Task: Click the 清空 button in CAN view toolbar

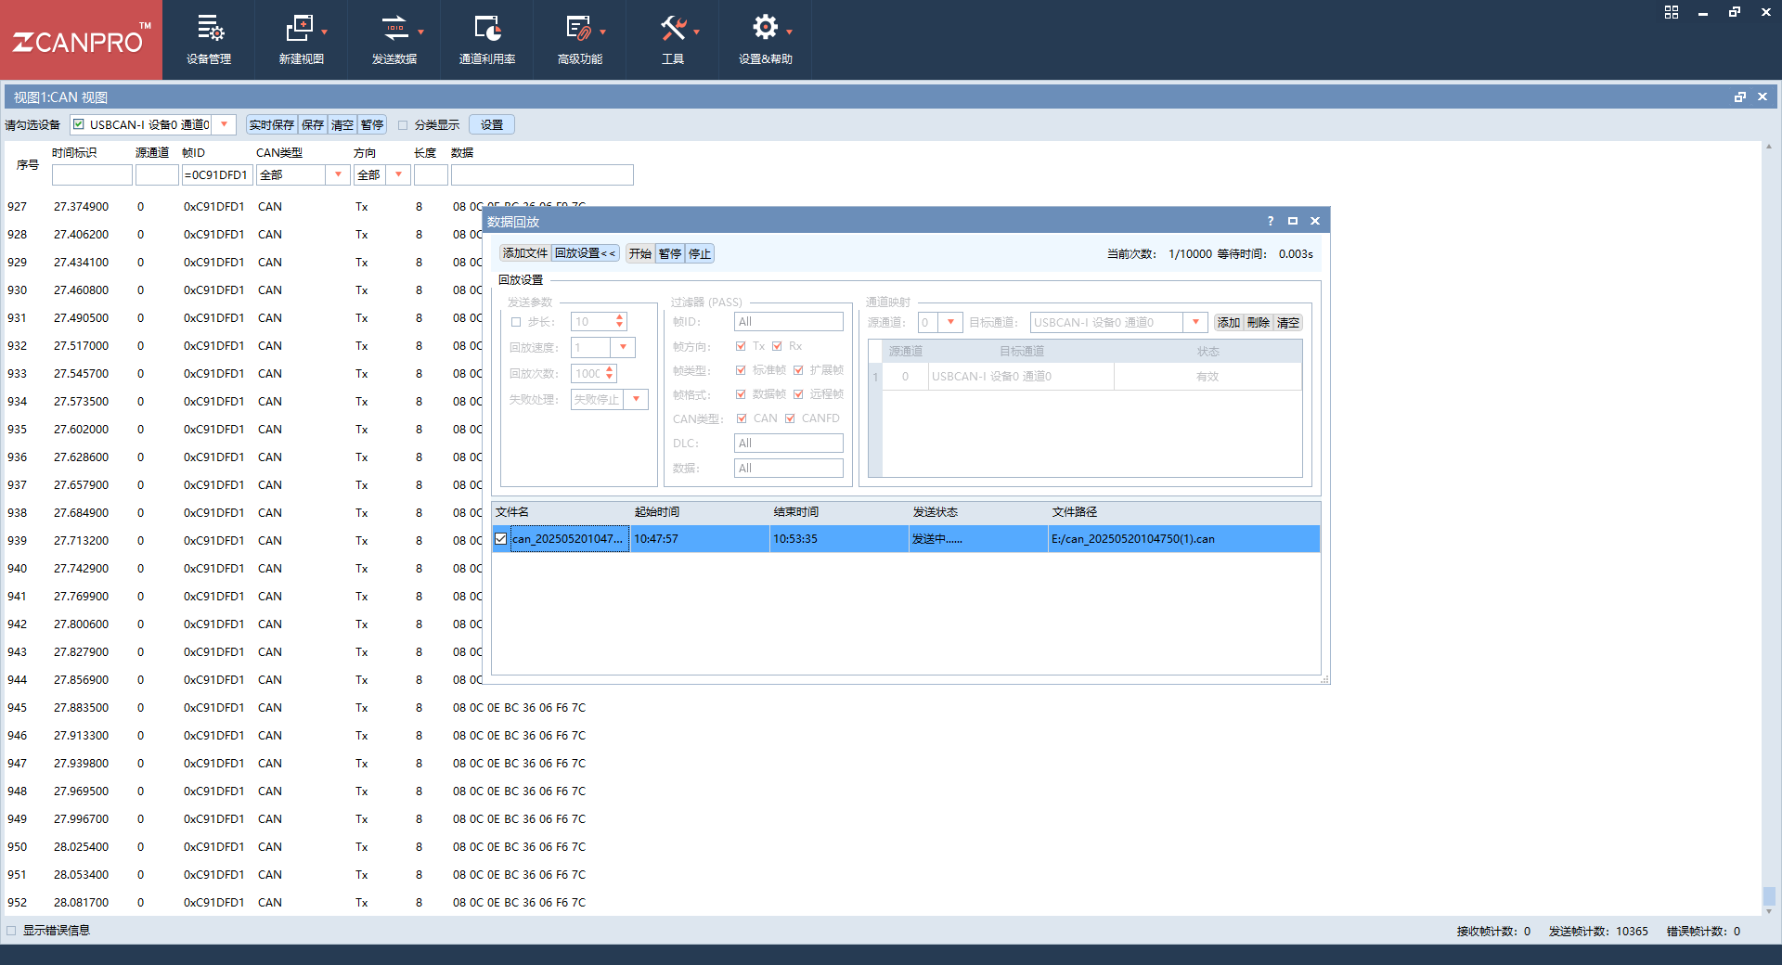Action: coord(342,124)
